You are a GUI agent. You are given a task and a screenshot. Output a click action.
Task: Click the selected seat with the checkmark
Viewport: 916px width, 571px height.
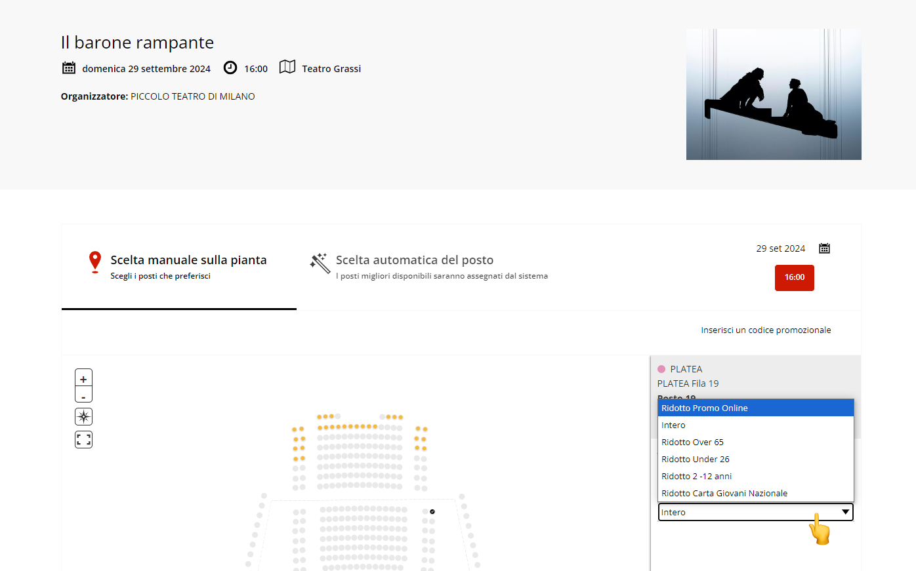(x=432, y=511)
